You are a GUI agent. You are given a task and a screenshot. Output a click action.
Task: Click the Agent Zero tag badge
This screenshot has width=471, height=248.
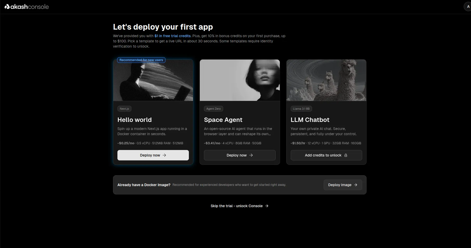(x=214, y=109)
